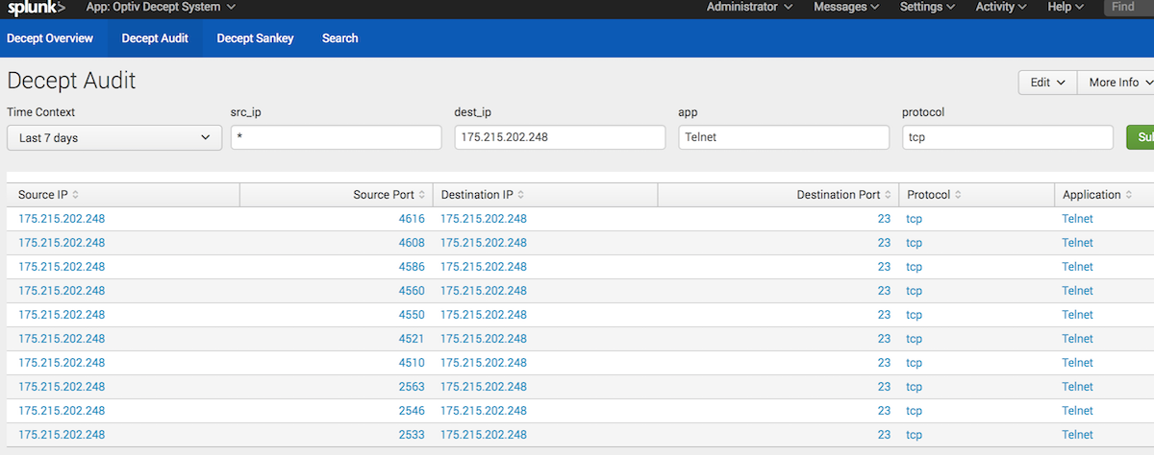Click source port 2533

(x=412, y=435)
